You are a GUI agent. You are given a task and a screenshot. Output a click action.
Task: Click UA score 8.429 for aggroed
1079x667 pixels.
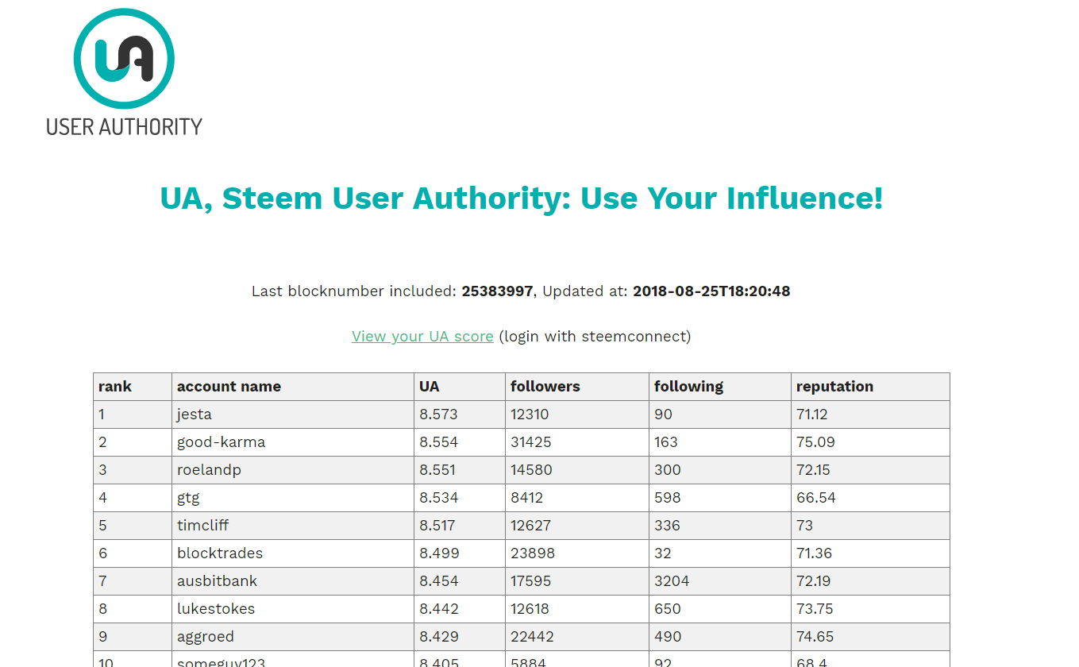[439, 637]
